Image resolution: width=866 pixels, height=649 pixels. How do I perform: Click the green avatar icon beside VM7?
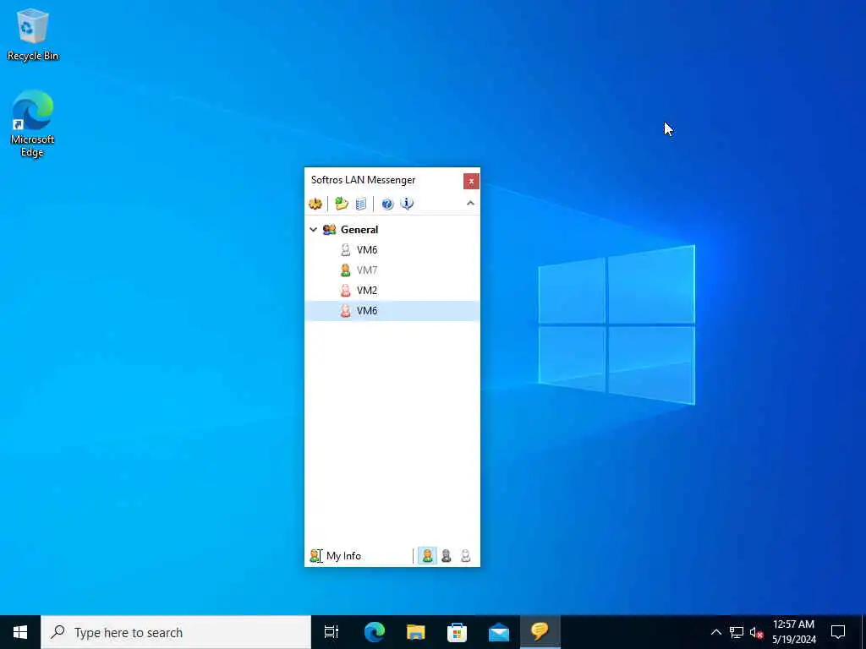[345, 270]
